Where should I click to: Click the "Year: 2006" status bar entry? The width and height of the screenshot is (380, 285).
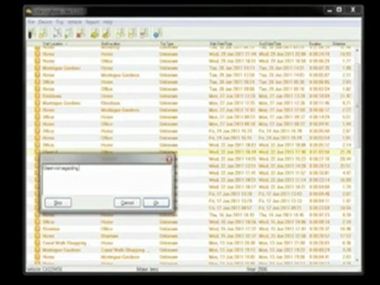[x=256, y=269]
